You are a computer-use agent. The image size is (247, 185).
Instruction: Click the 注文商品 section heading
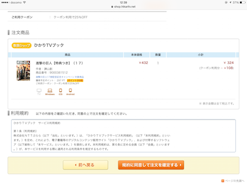[x=20, y=33]
